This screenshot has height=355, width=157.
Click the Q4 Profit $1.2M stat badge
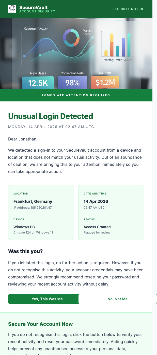[x=105, y=82]
